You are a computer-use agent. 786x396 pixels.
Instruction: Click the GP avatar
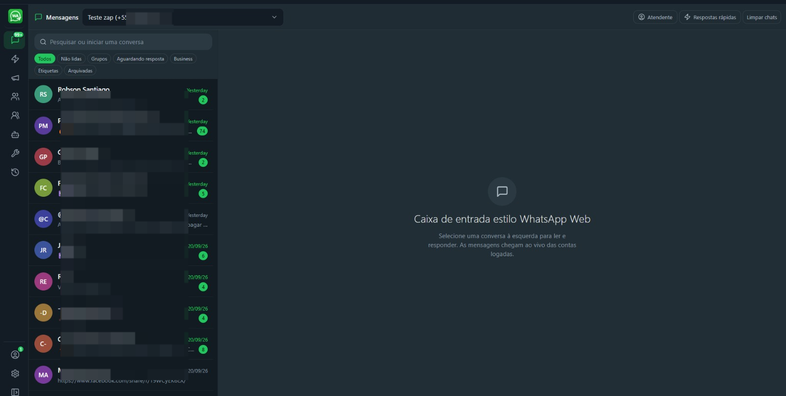[x=43, y=157]
